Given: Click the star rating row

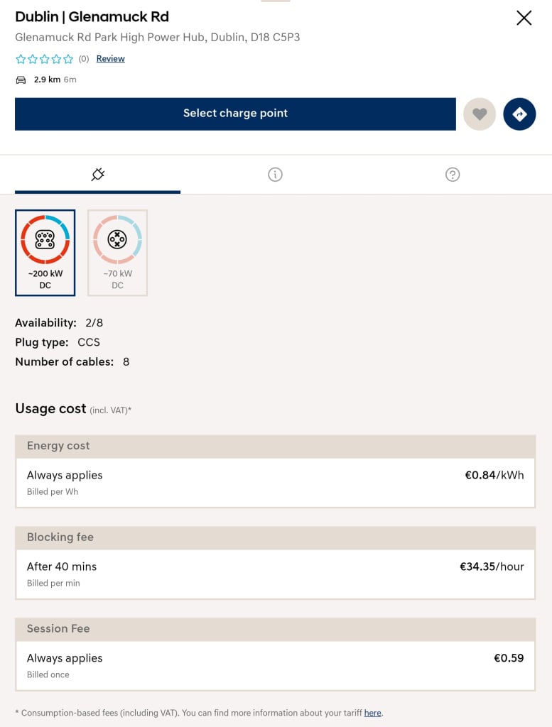Looking at the screenshot, I should coord(44,59).
